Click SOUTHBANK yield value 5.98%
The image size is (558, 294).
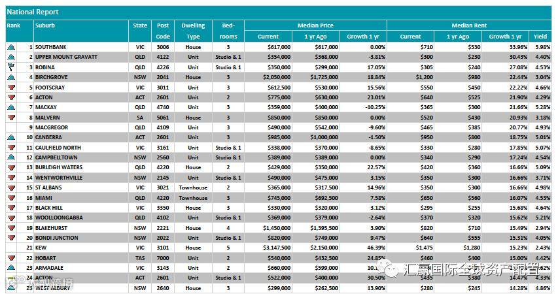tap(543, 47)
